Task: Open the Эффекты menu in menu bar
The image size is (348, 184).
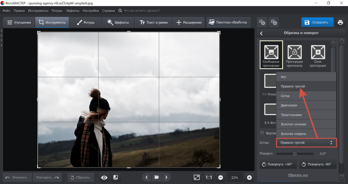Action: (x=72, y=11)
